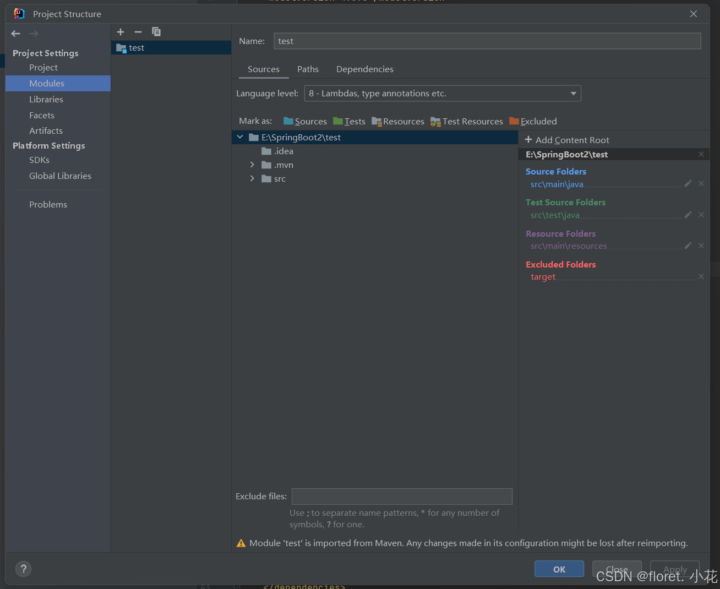
Task: Open help with question mark button
Action: click(24, 569)
